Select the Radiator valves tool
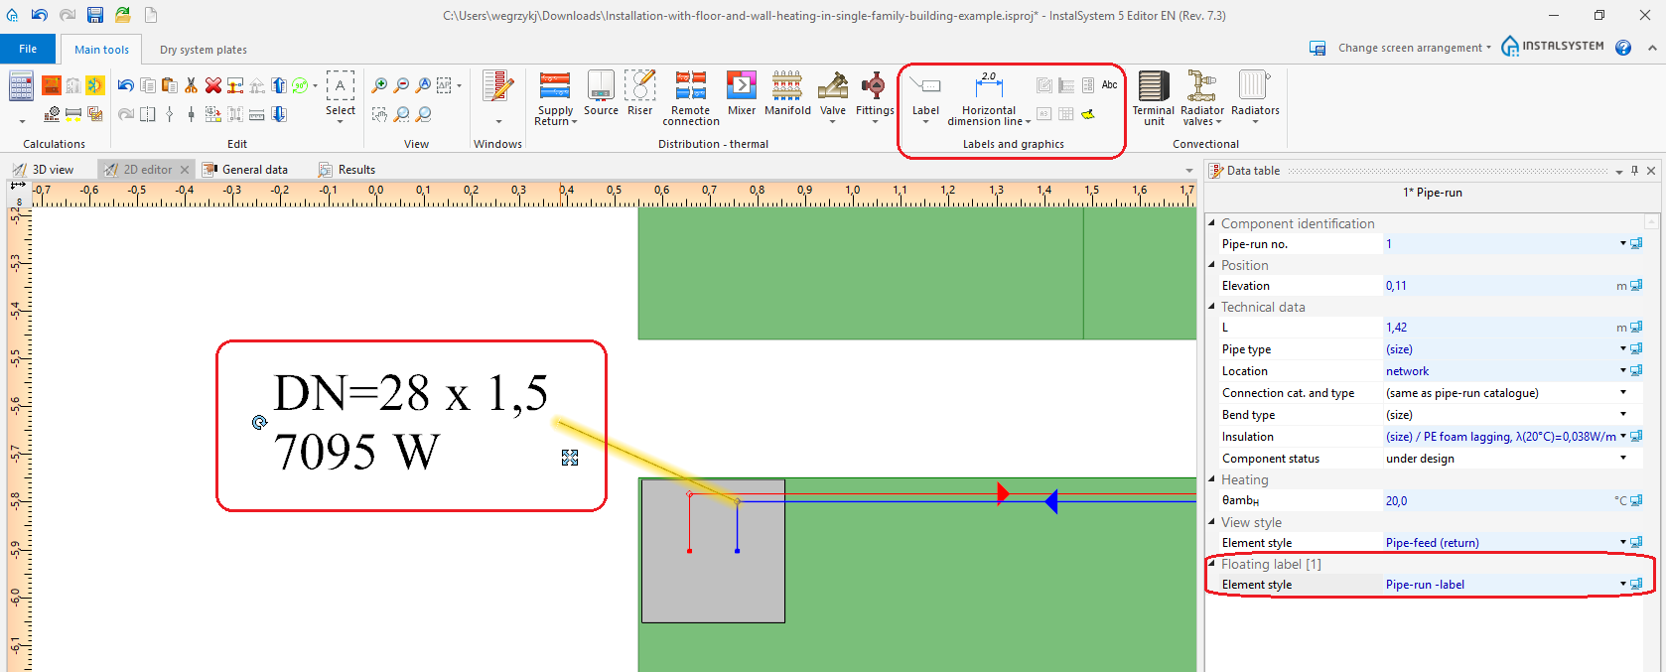 [1202, 98]
